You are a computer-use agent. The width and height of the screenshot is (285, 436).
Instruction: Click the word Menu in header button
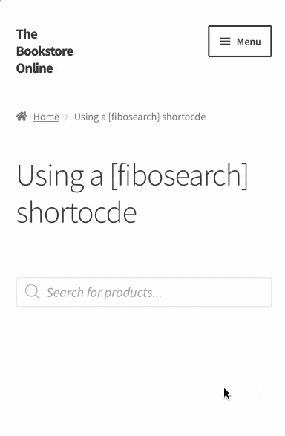coord(249,42)
